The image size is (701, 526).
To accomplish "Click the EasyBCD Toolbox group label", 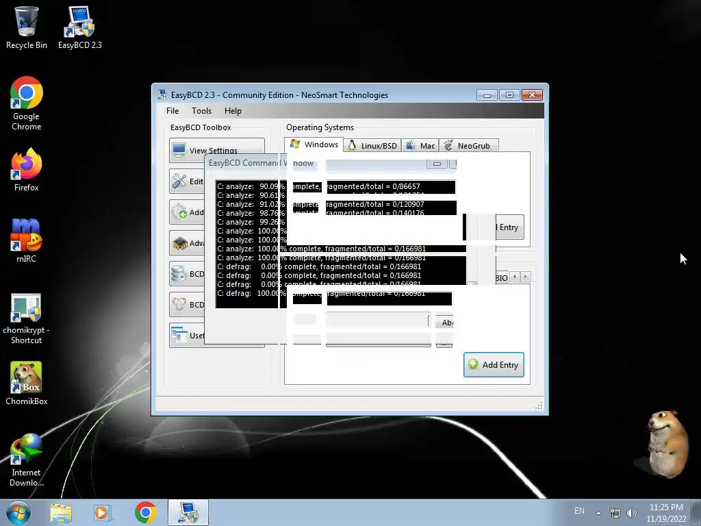I will 201,127.
